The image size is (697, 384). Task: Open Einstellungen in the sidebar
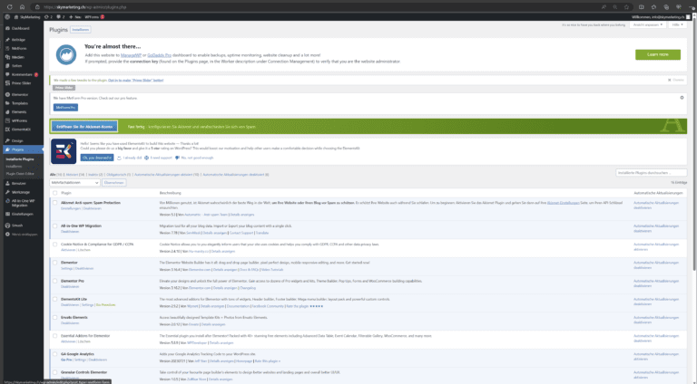click(x=22, y=214)
